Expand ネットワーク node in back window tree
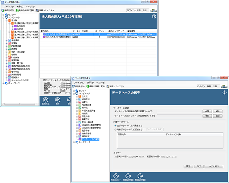The image size is (229, 183). (x=4, y=83)
